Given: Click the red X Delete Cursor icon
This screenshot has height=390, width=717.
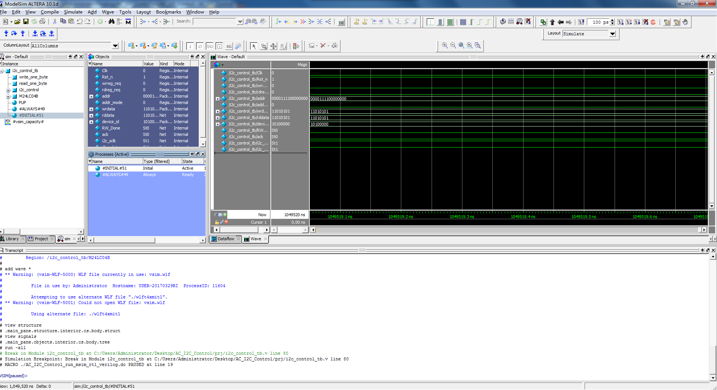Looking at the screenshot, I should tap(365, 22).
